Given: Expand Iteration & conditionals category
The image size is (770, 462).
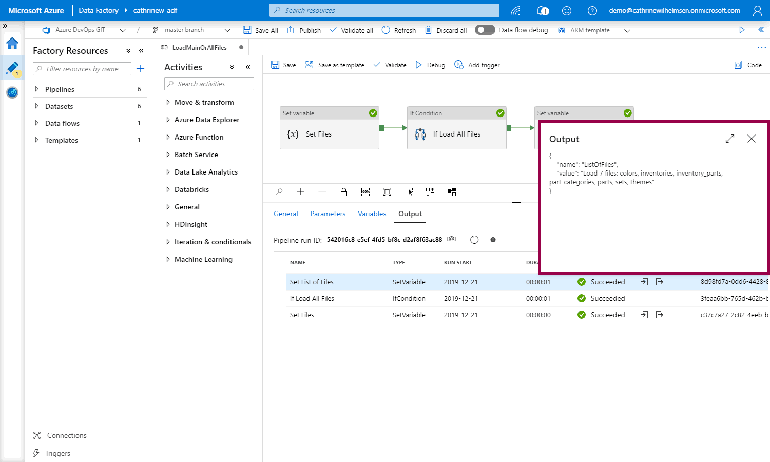Looking at the screenshot, I should [x=168, y=242].
